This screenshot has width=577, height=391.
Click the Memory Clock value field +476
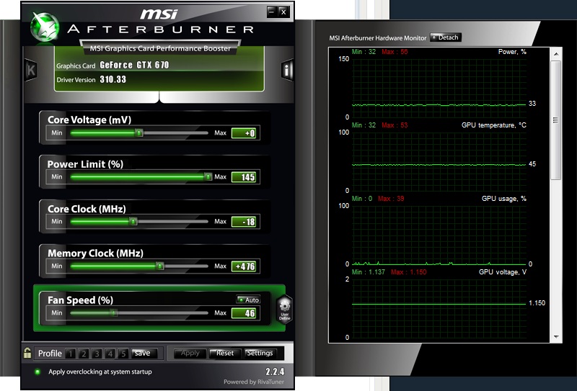[x=244, y=266]
